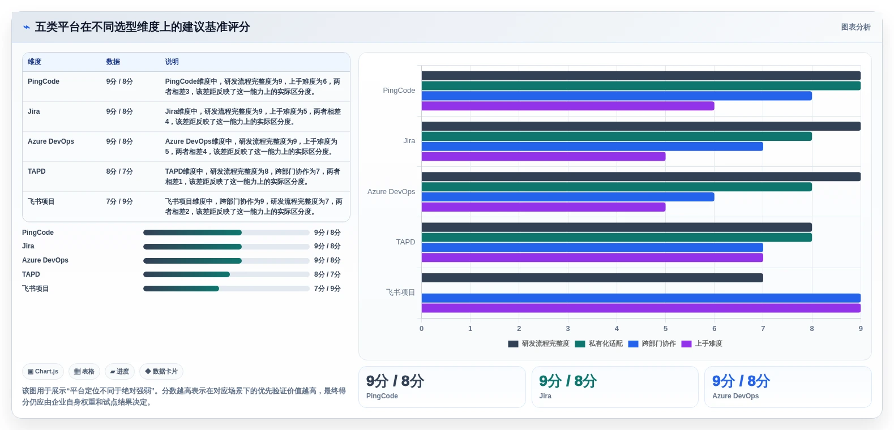The width and height of the screenshot is (894, 430).
Task: Select the Chart.js tag chip
Action: click(x=43, y=372)
